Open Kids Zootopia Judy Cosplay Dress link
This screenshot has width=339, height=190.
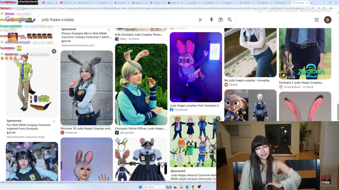pos(139,35)
